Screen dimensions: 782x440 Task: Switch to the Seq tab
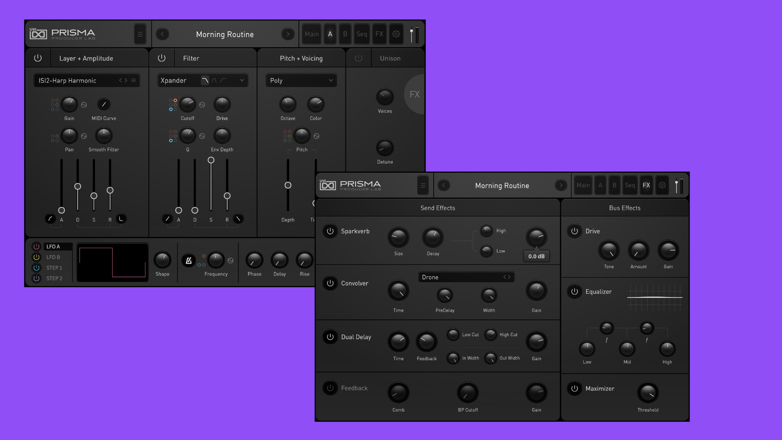[x=362, y=34]
